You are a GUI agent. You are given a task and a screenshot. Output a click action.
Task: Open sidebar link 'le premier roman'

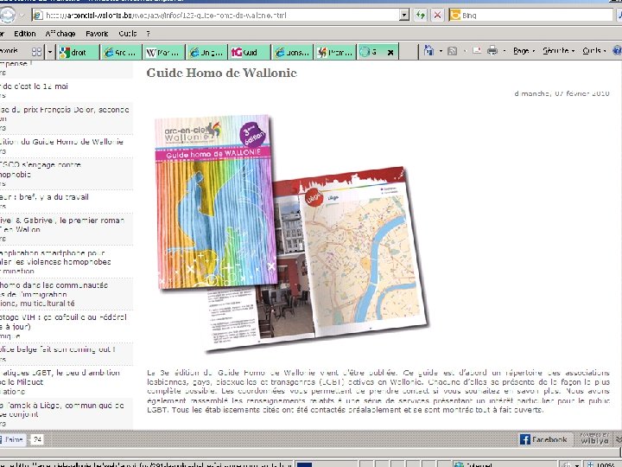click(x=62, y=225)
